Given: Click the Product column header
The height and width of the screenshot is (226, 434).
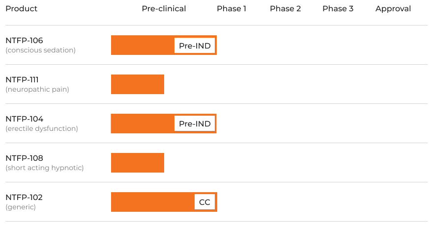Looking at the screenshot, I should pos(22,9).
